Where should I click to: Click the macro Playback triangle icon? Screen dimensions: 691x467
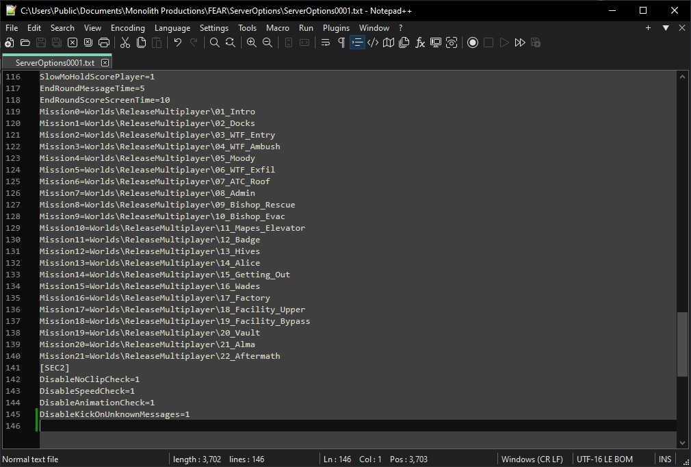(x=504, y=42)
